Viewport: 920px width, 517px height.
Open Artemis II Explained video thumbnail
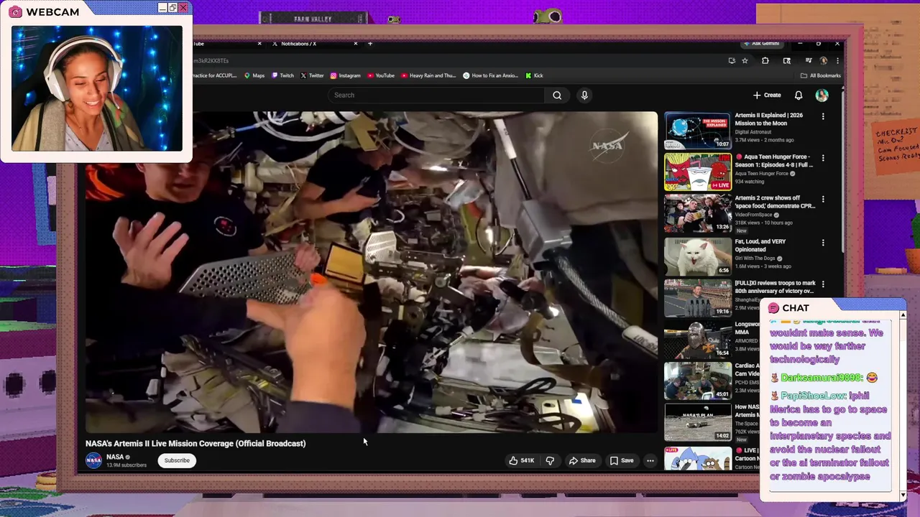click(697, 131)
